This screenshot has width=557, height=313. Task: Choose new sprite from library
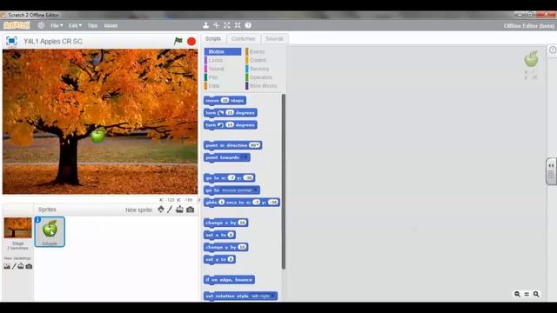point(161,210)
